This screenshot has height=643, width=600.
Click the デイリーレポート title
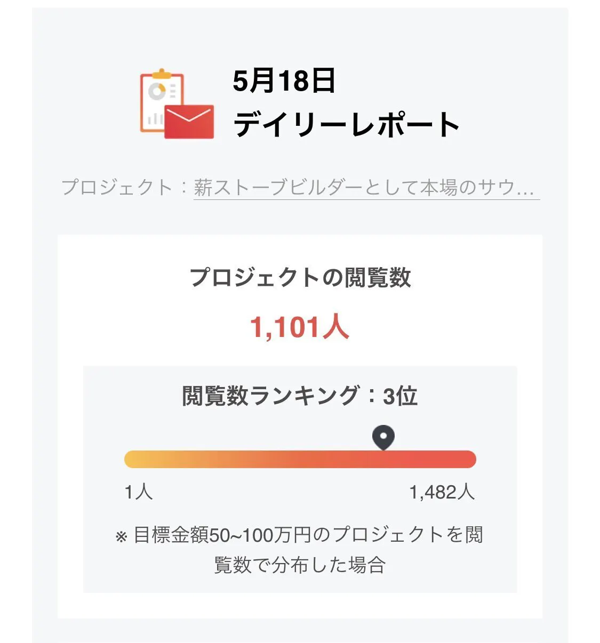[346, 125]
